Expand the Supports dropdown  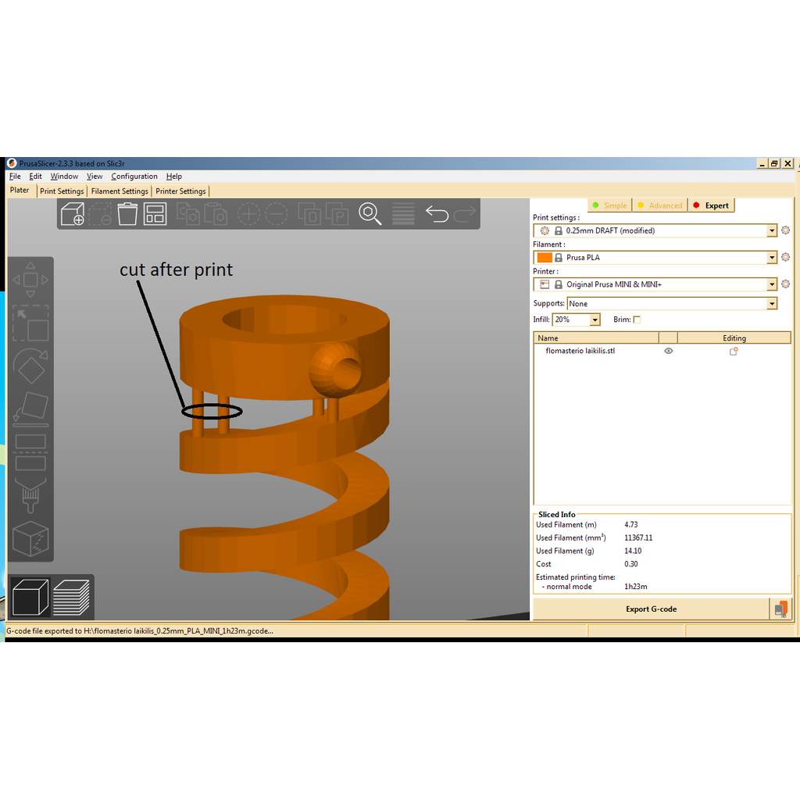tap(772, 304)
